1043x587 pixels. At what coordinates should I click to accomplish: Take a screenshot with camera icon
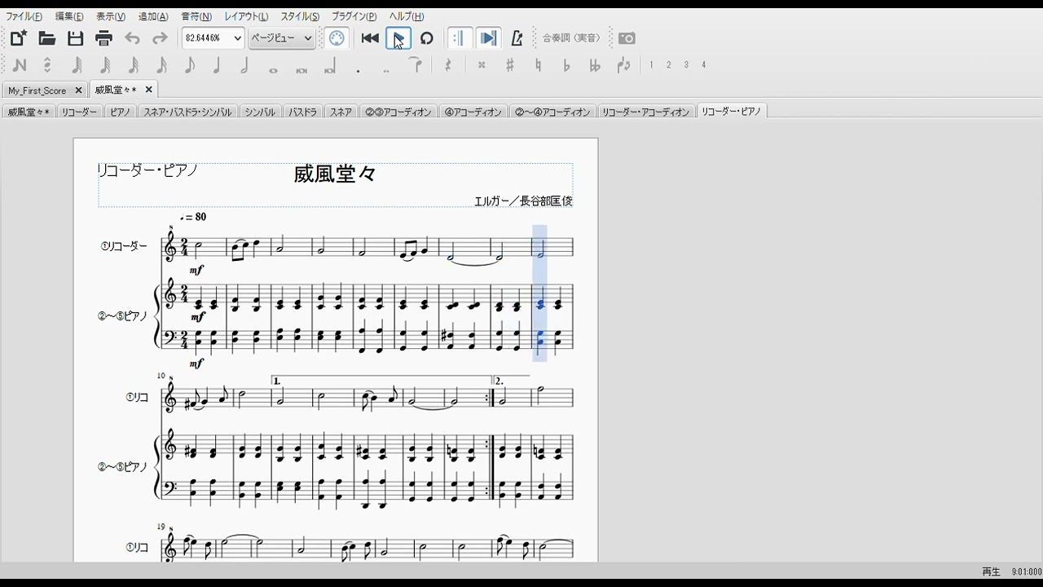627,38
